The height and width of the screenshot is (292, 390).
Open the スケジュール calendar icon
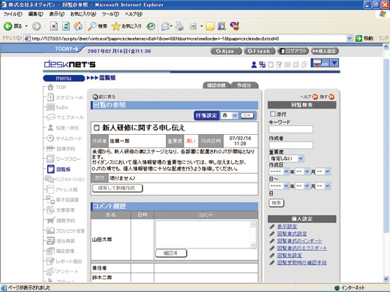coord(50,97)
